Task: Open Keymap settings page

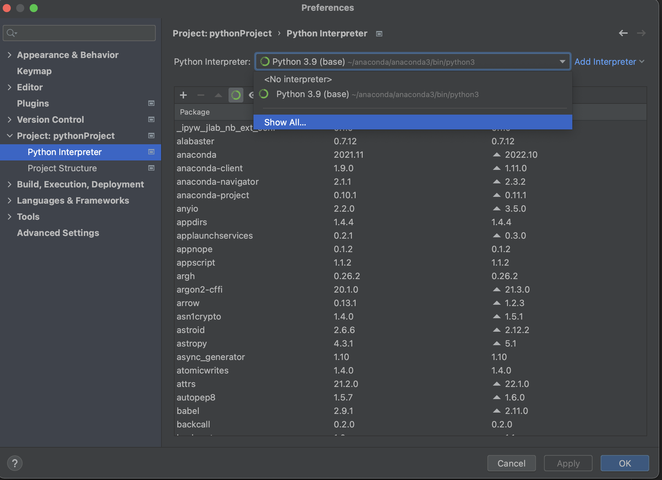Action: 34,71
